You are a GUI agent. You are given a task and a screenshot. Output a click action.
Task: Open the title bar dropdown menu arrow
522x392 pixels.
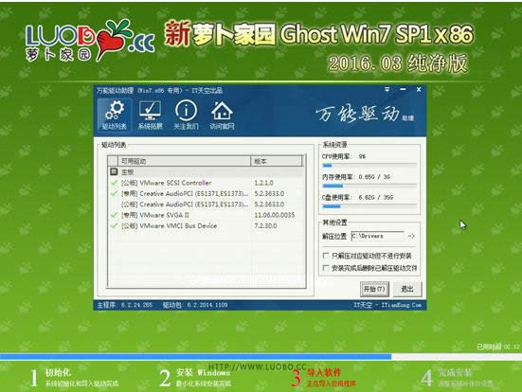[387, 90]
